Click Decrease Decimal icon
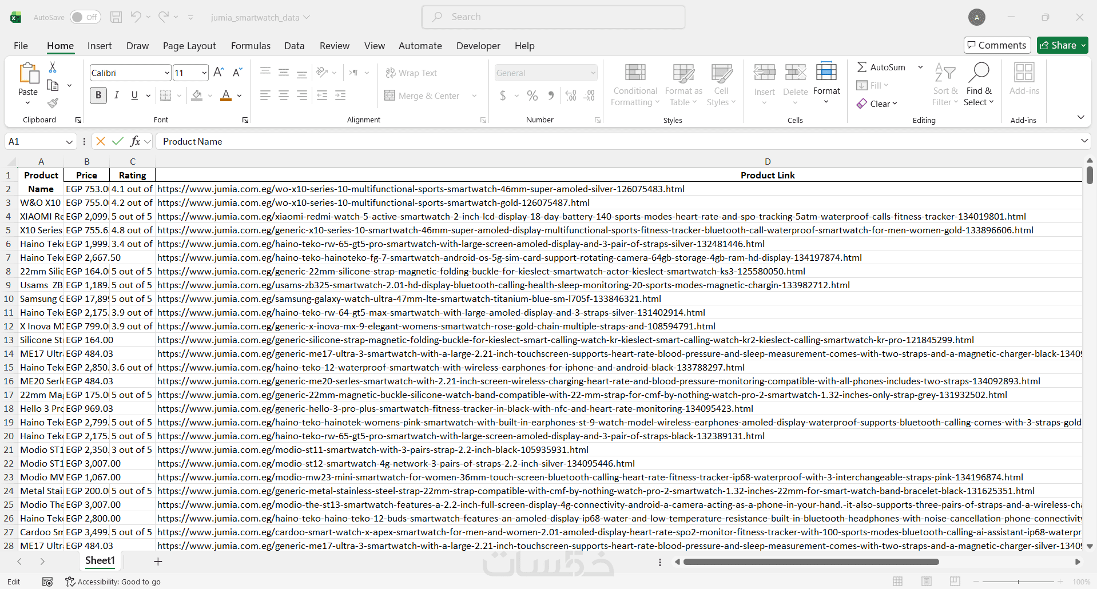 [x=589, y=95]
